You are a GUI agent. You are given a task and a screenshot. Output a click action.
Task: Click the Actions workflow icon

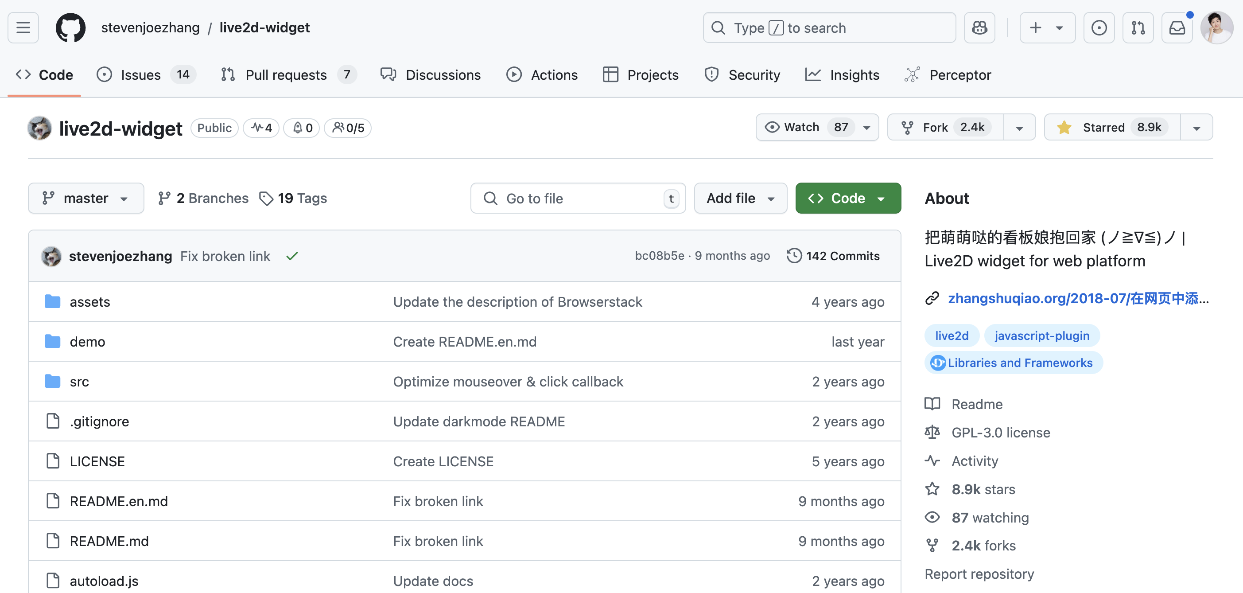pos(514,74)
